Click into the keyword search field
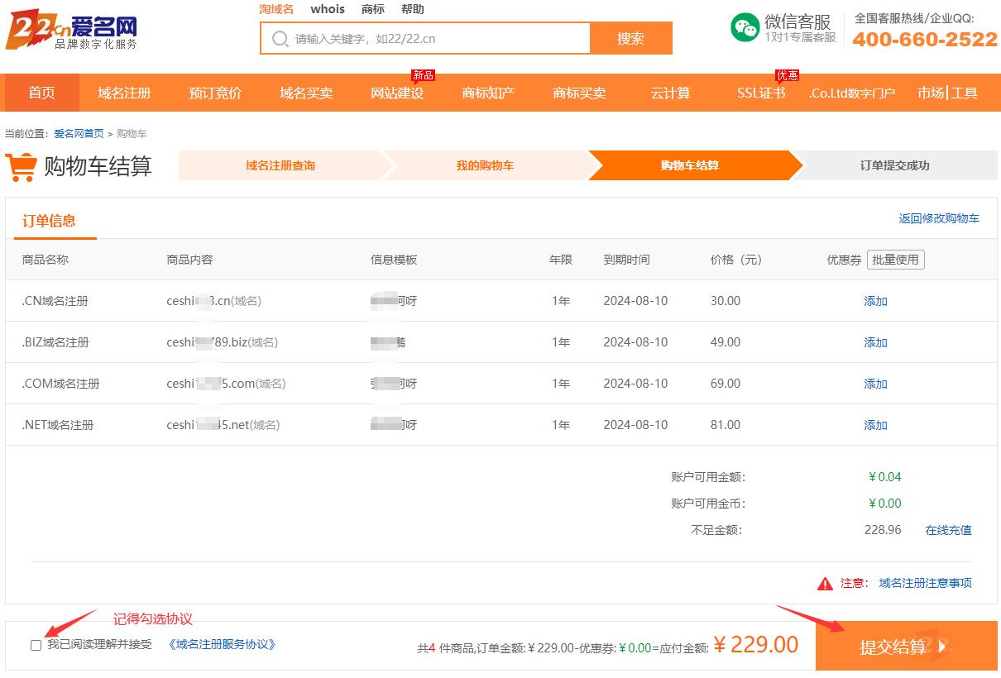The height and width of the screenshot is (678, 1001). pyautogui.click(x=438, y=39)
